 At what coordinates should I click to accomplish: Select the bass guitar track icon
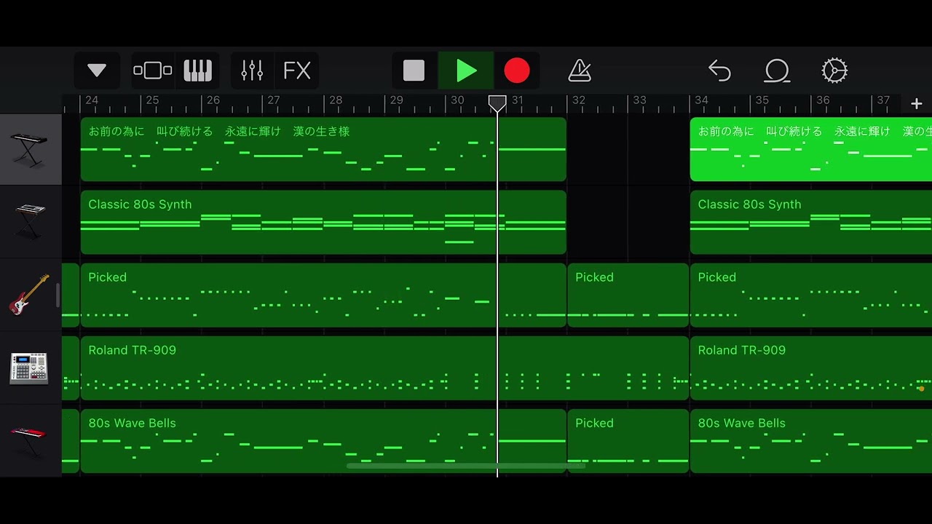coord(30,295)
